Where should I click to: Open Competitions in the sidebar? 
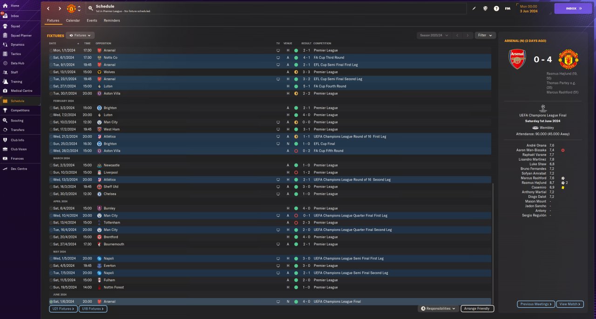tap(20, 110)
